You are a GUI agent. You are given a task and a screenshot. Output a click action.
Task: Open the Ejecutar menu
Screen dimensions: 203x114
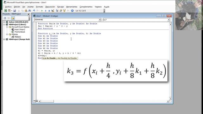coord(61,7)
